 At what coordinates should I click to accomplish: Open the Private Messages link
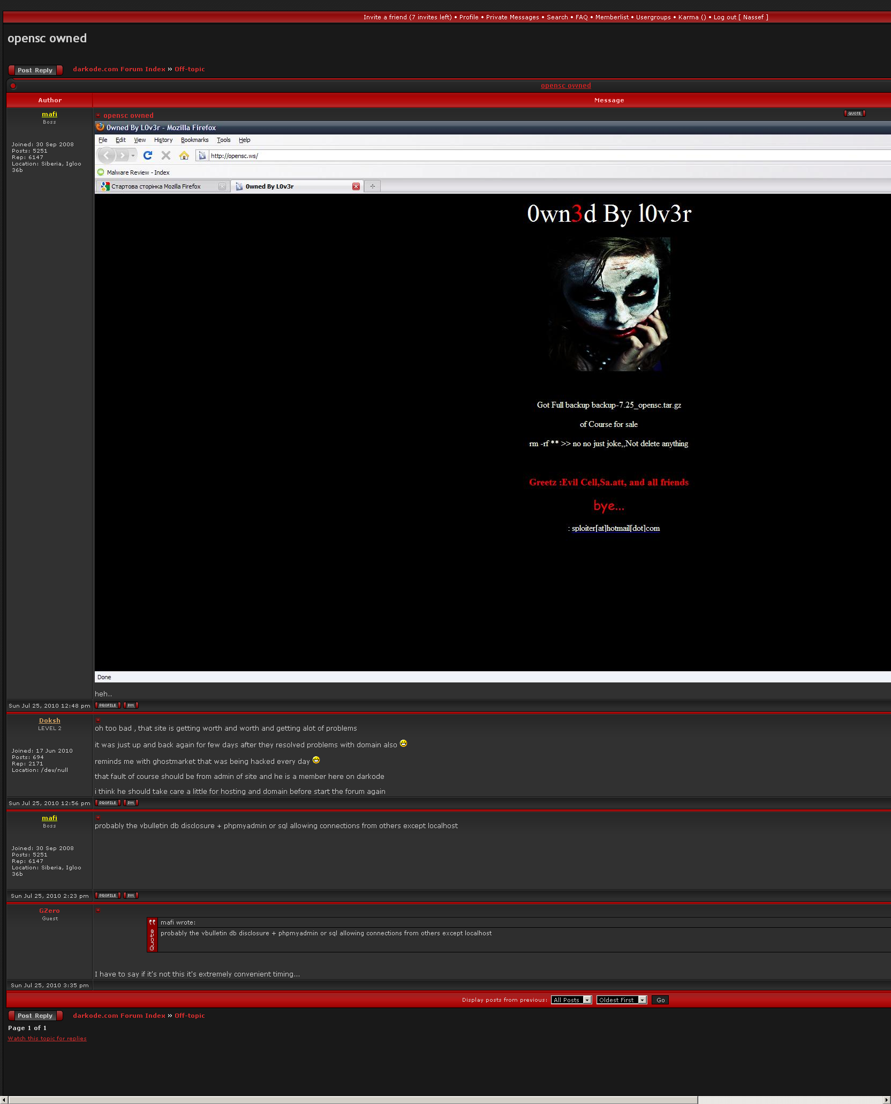click(512, 17)
